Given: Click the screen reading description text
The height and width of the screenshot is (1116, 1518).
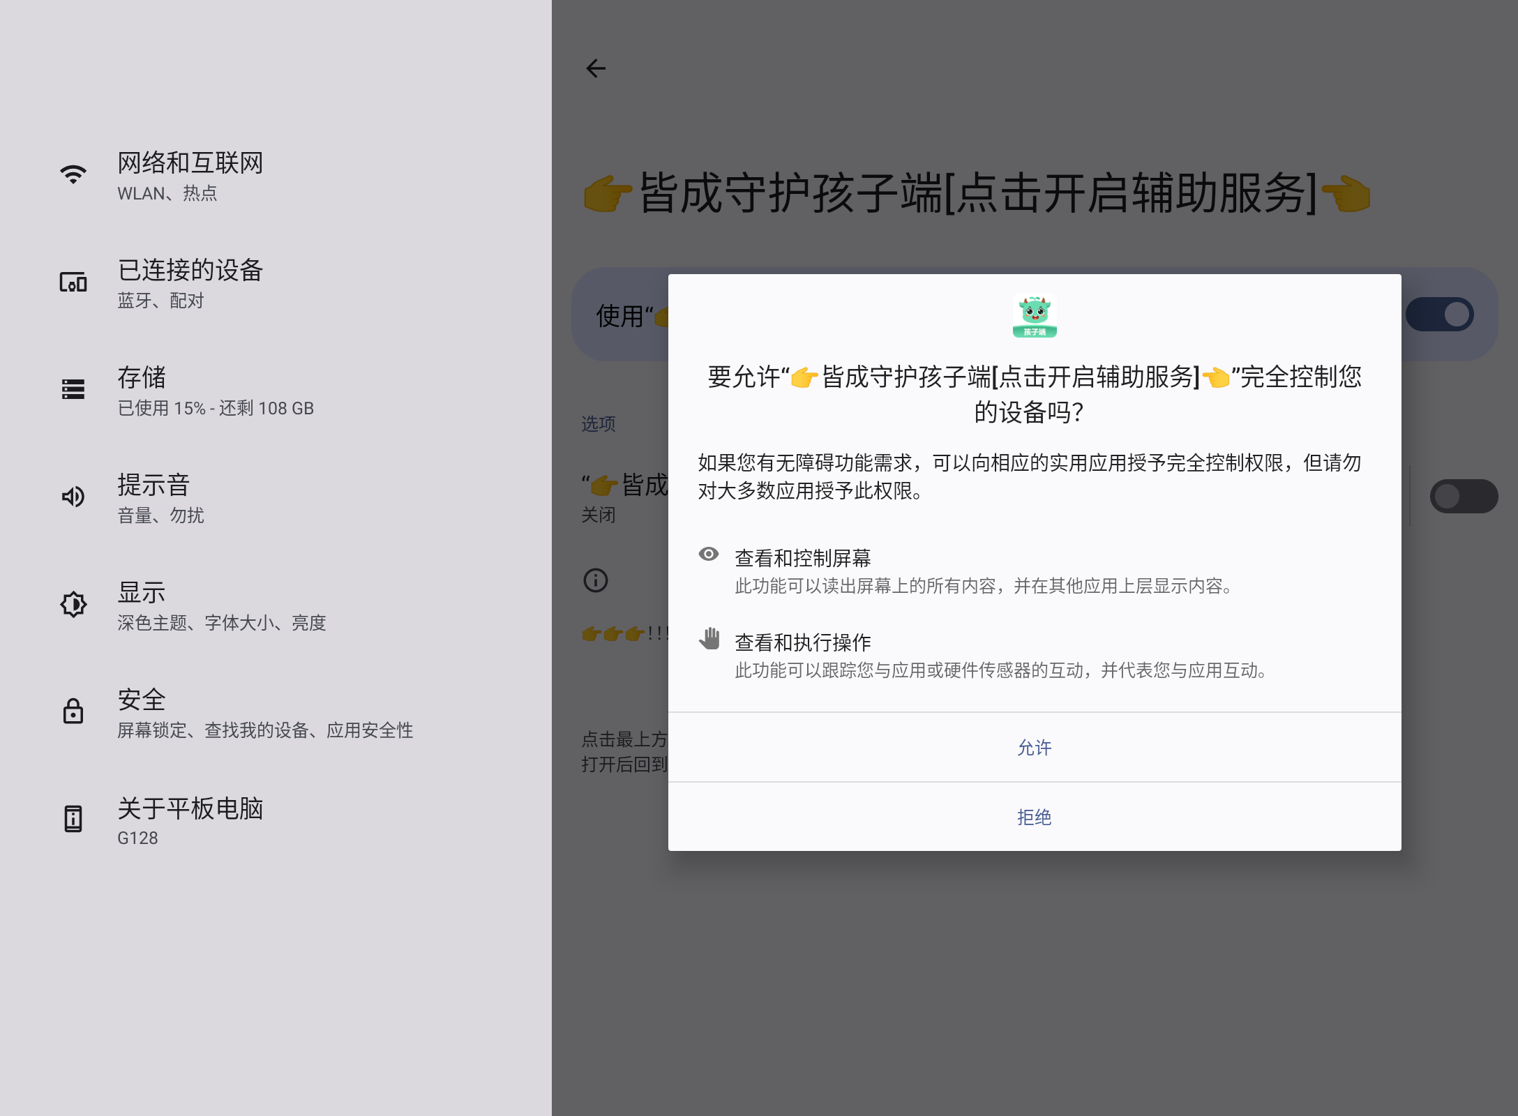Looking at the screenshot, I should (986, 586).
